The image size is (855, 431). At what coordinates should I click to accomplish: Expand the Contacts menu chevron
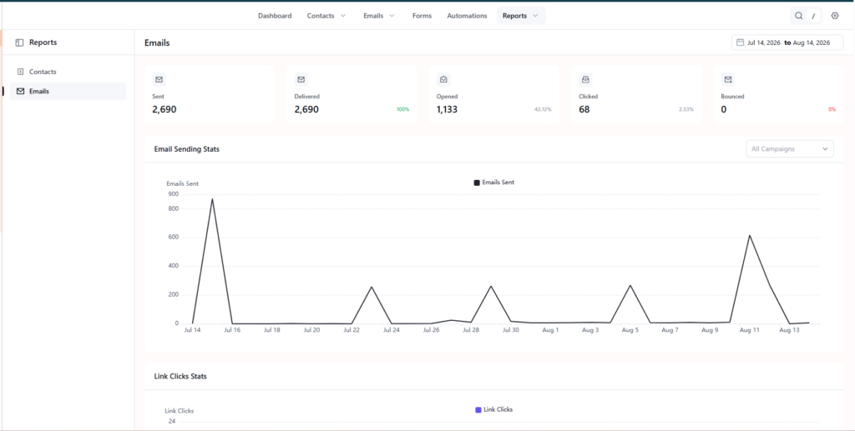tap(343, 16)
